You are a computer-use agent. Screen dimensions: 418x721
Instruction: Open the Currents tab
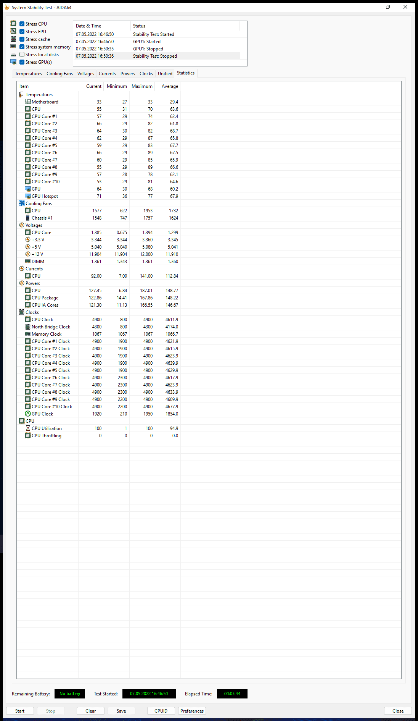[x=107, y=74]
